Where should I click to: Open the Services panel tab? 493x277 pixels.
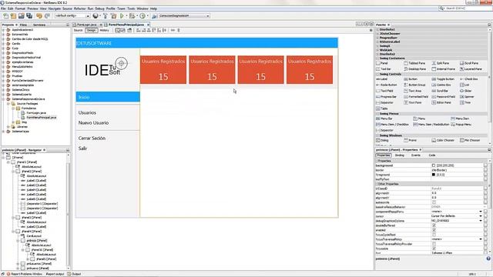tap(39, 25)
